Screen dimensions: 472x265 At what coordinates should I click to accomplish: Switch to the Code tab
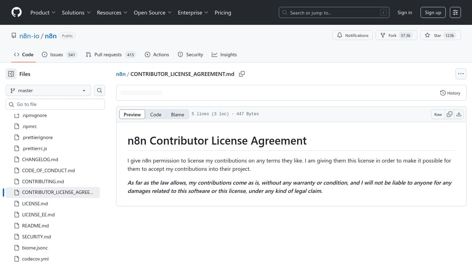[x=23, y=55]
